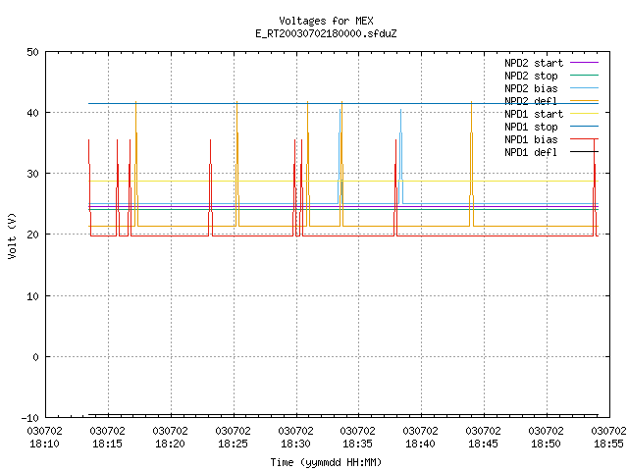This screenshot has width=628, height=471.
Task: Click the dark blue NPD1 stop legend line sample
Action: click(x=584, y=127)
